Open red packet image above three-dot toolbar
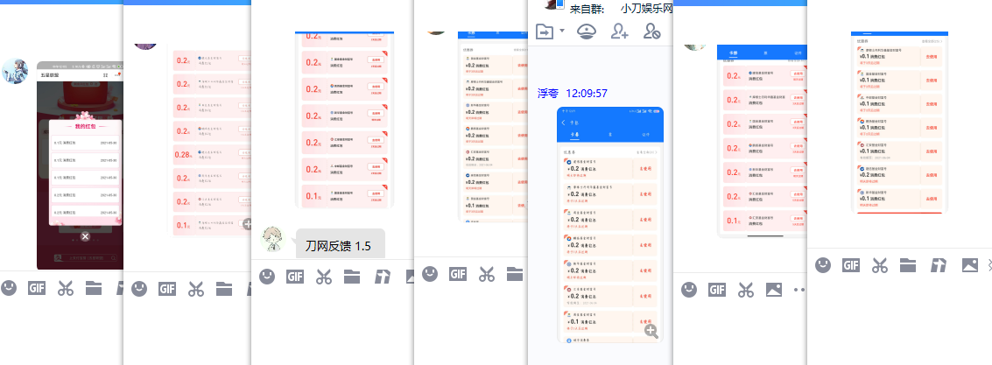The height and width of the screenshot is (365, 992). pos(762,141)
